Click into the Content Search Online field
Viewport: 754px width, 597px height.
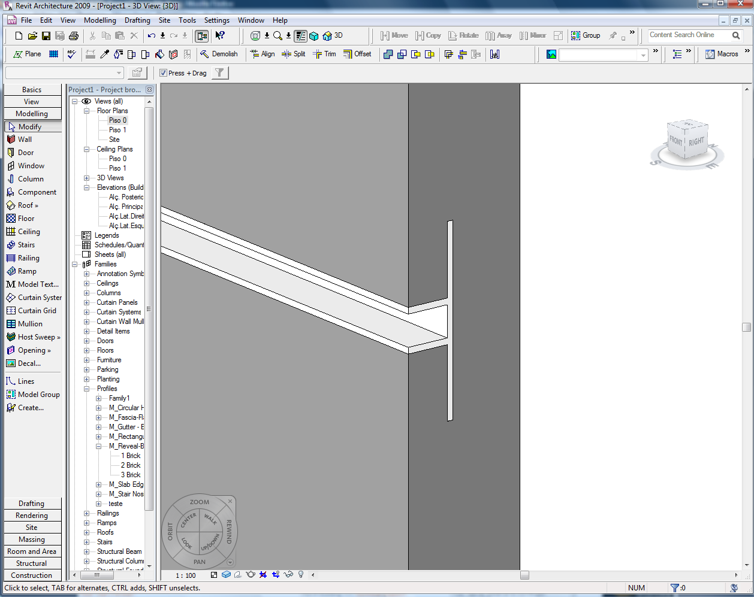point(688,35)
